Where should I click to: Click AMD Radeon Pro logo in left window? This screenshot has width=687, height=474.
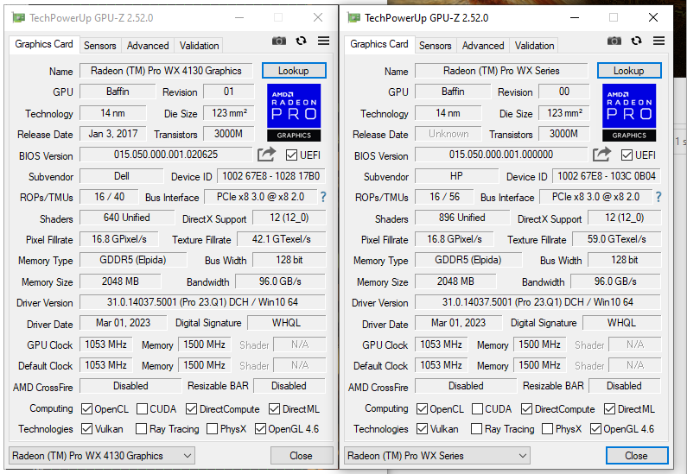[294, 112]
